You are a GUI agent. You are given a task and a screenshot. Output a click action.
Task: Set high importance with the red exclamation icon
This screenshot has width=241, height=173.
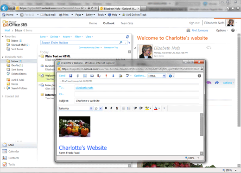pyautogui.click(x=106, y=76)
